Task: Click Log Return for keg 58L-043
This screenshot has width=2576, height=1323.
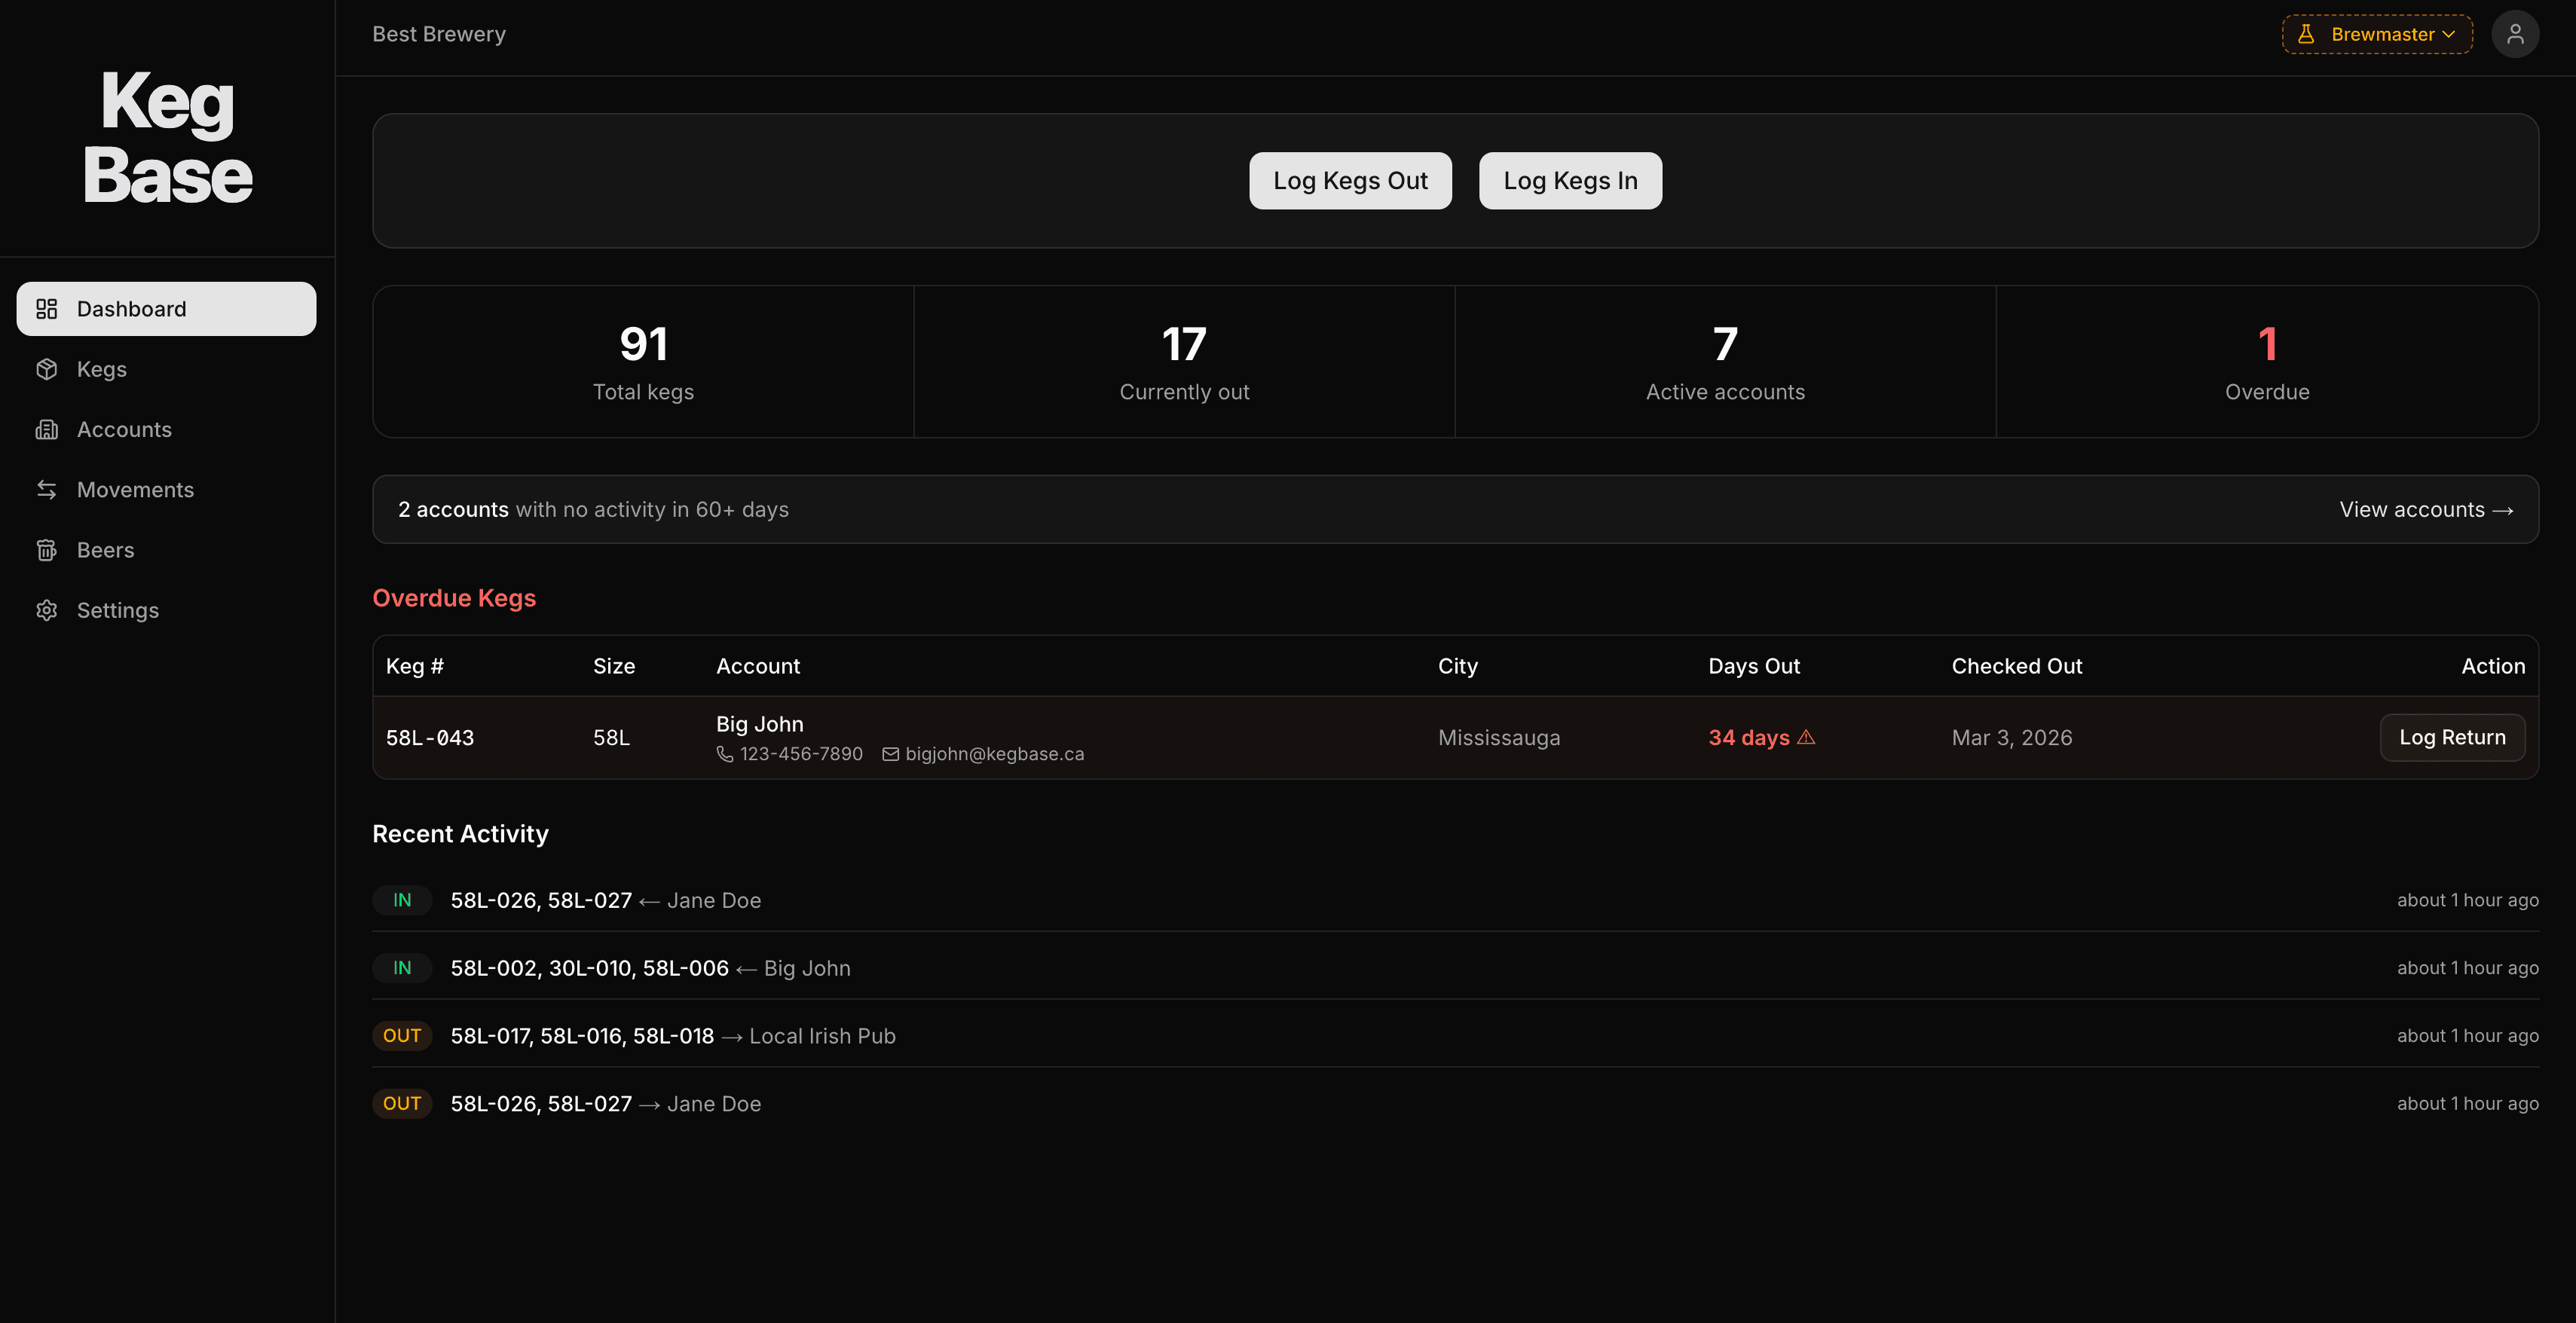Action: point(2452,737)
